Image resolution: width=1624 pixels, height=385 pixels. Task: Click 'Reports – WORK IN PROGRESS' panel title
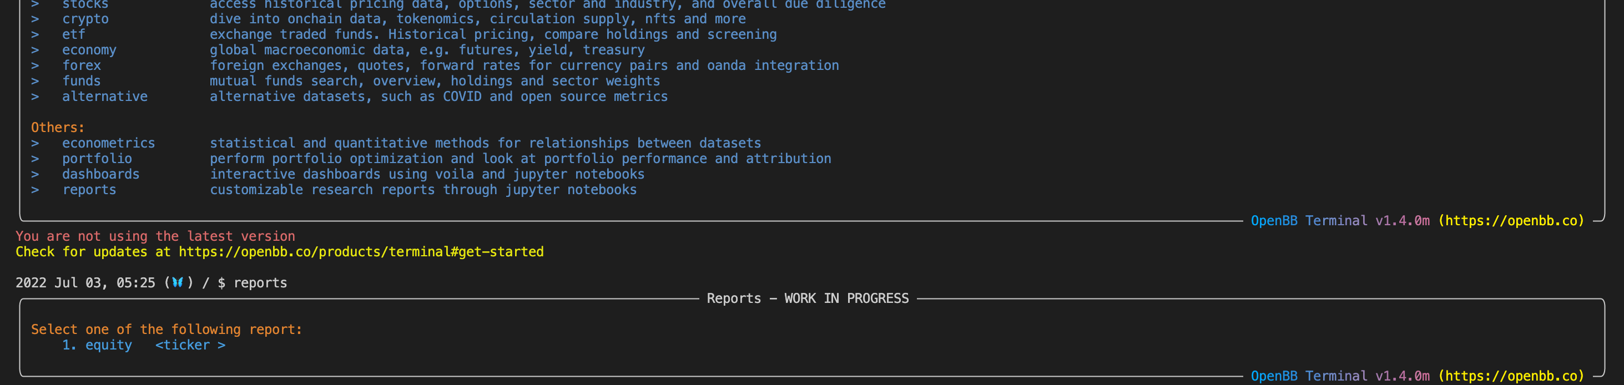click(x=808, y=298)
